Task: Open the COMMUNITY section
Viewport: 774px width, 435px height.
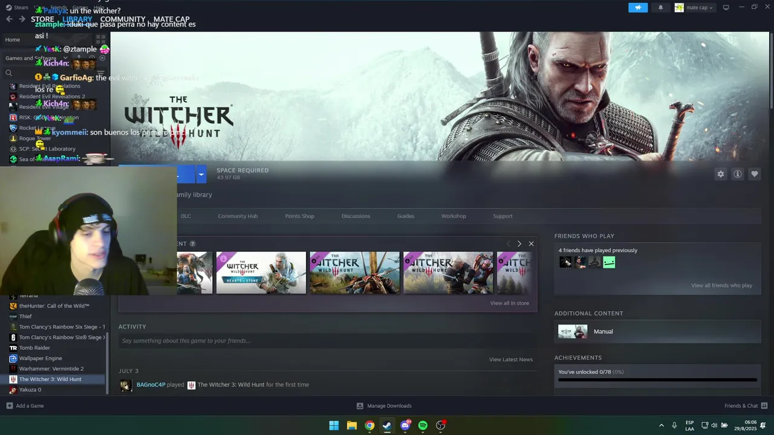Action: (x=123, y=19)
